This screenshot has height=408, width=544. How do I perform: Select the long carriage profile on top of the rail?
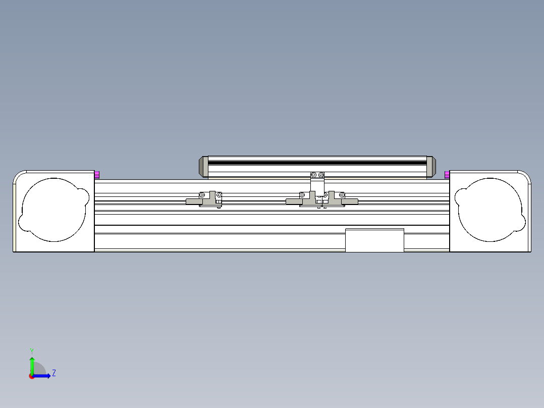[x=317, y=167]
